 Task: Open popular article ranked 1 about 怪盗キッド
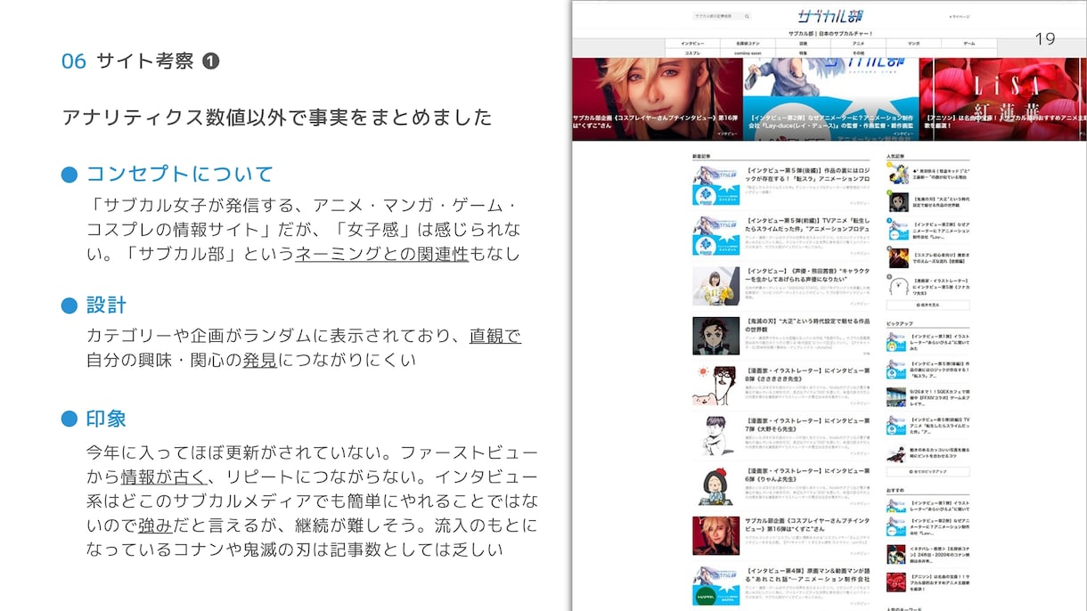tap(940, 174)
